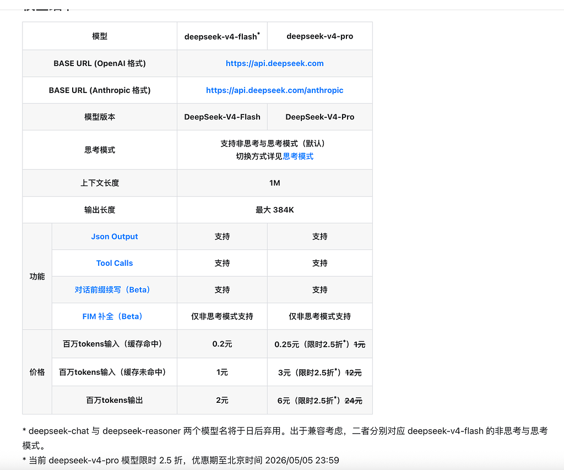Image resolution: width=564 pixels, height=470 pixels.
Task: Click 支持 for 对话前缀续写 under pro
Action: point(320,289)
